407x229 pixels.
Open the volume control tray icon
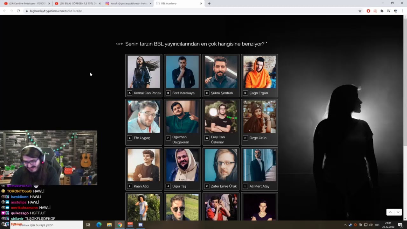click(x=371, y=225)
